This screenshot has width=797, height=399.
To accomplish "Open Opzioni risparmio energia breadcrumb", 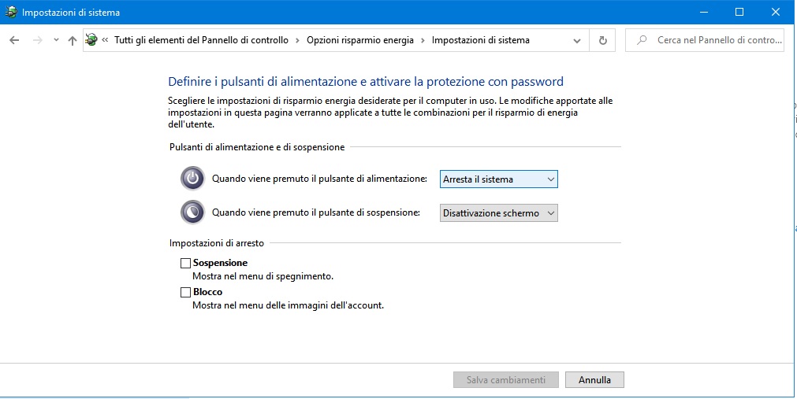I will pyautogui.click(x=359, y=40).
